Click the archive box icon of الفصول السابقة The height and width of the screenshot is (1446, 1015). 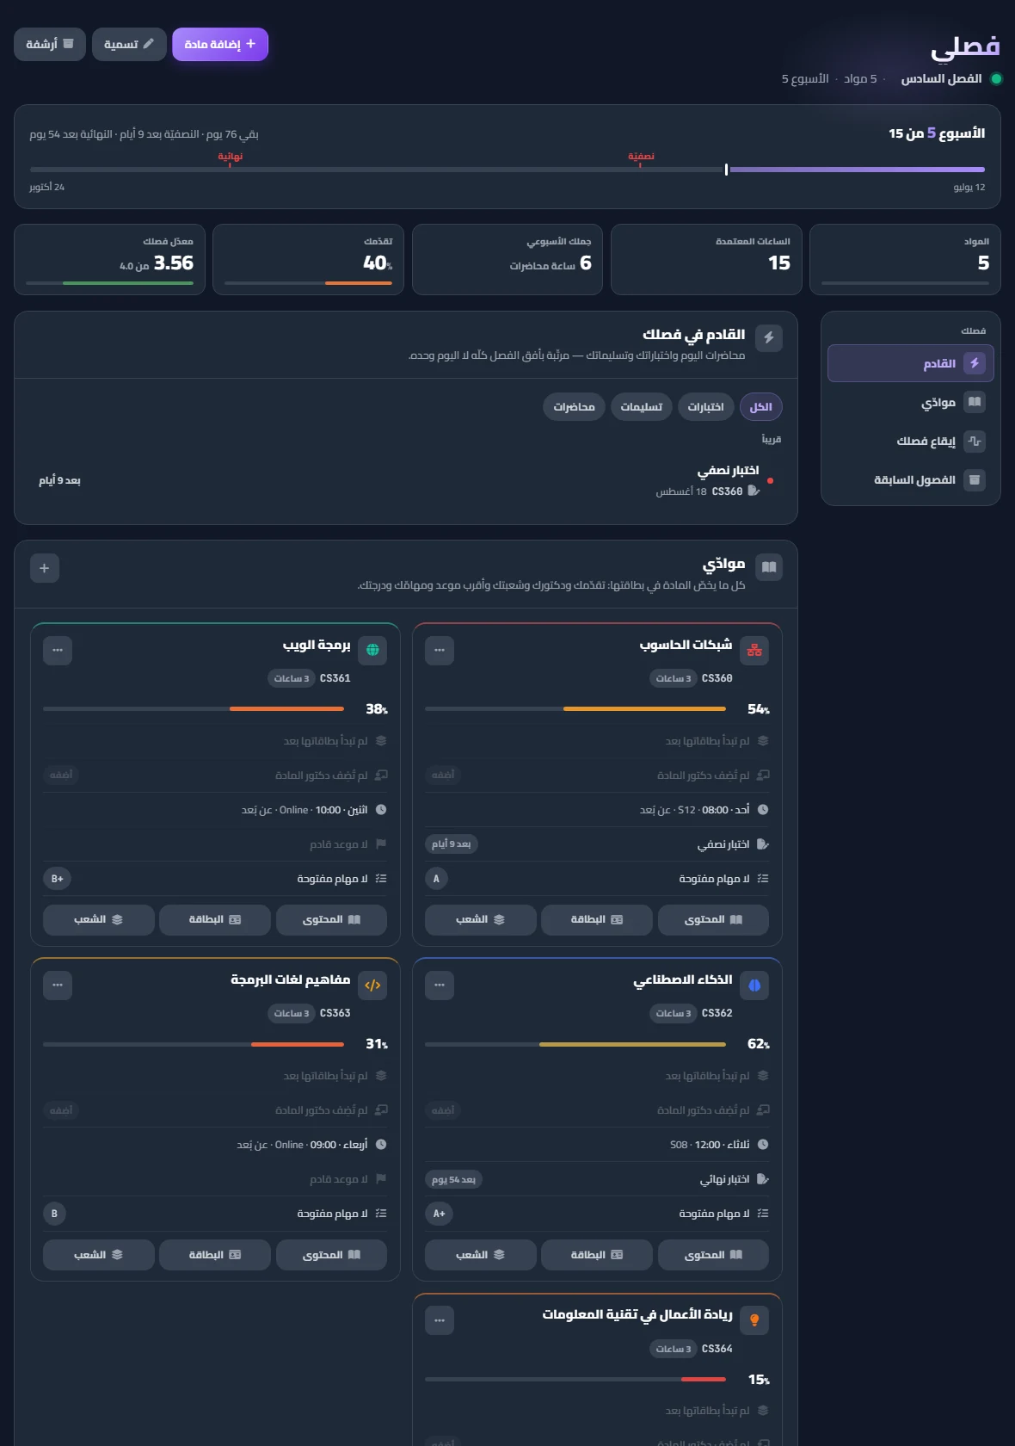(975, 479)
